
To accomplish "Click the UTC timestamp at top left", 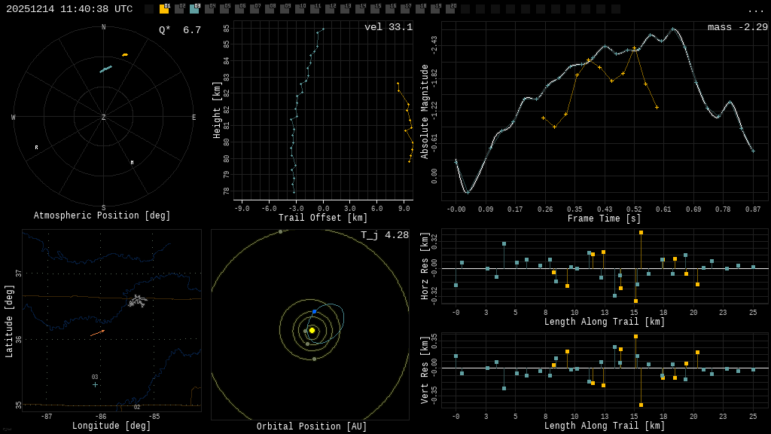I will [x=69, y=9].
